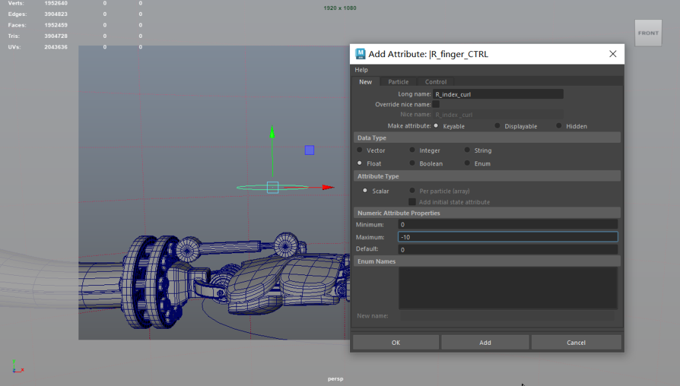Image resolution: width=680 pixels, height=386 pixels.
Task: Click the Maximum value field
Action: (x=508, y=237)
